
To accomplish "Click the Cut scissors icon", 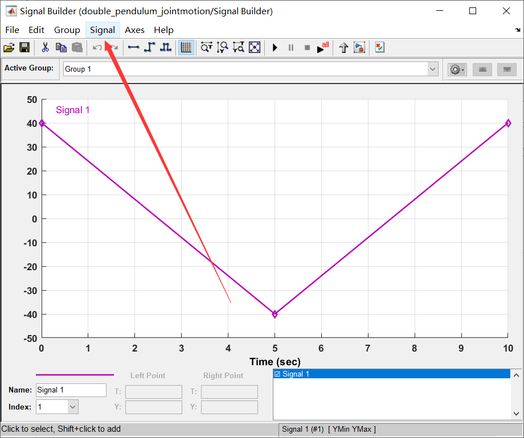I will coord(45,48).
